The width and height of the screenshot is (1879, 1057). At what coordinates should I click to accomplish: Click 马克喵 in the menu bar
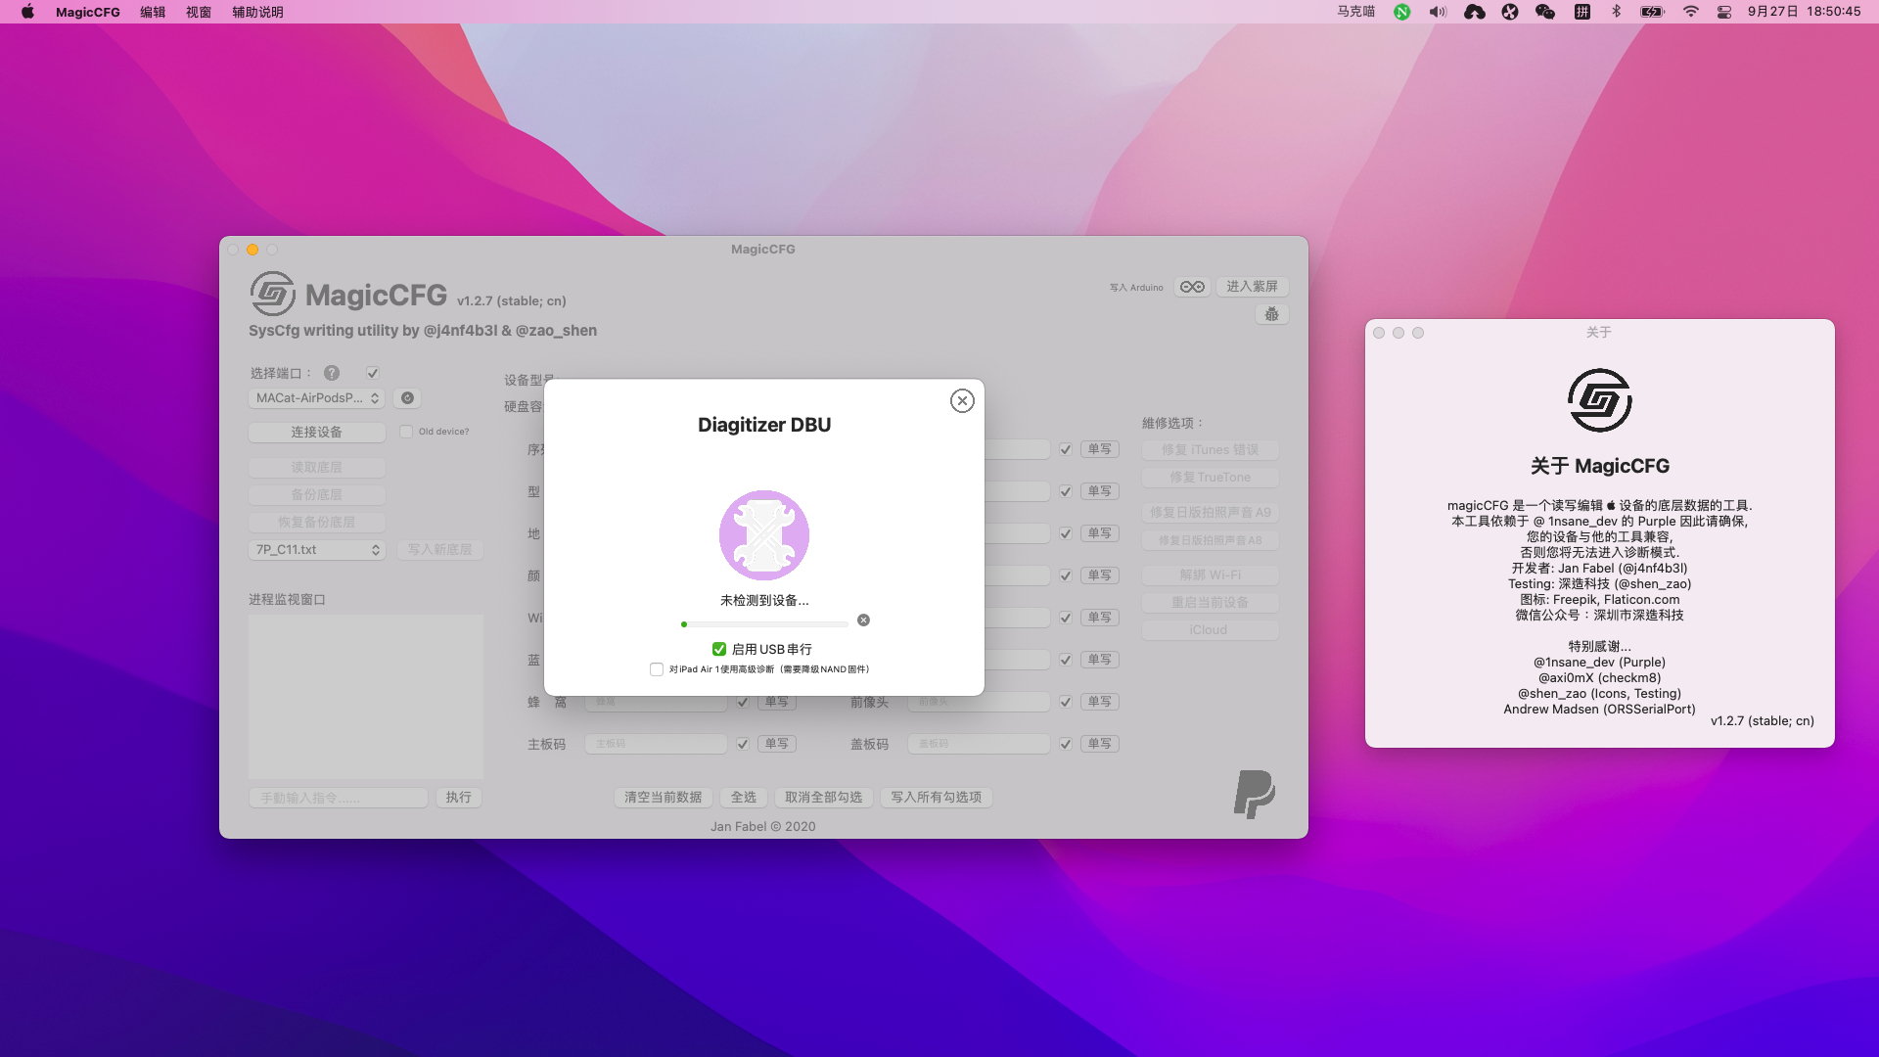pyautogui.click(x=1356, y=12)
